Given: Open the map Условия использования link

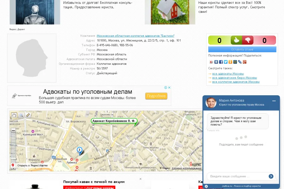Looking at the screenshot, I should point(186,168).
